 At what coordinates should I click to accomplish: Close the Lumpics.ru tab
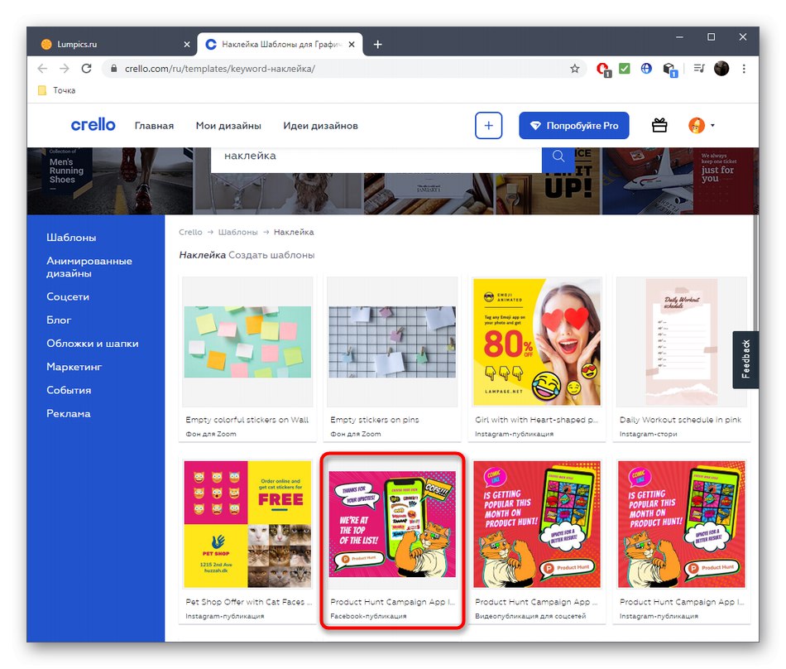(x=187, y=45)
